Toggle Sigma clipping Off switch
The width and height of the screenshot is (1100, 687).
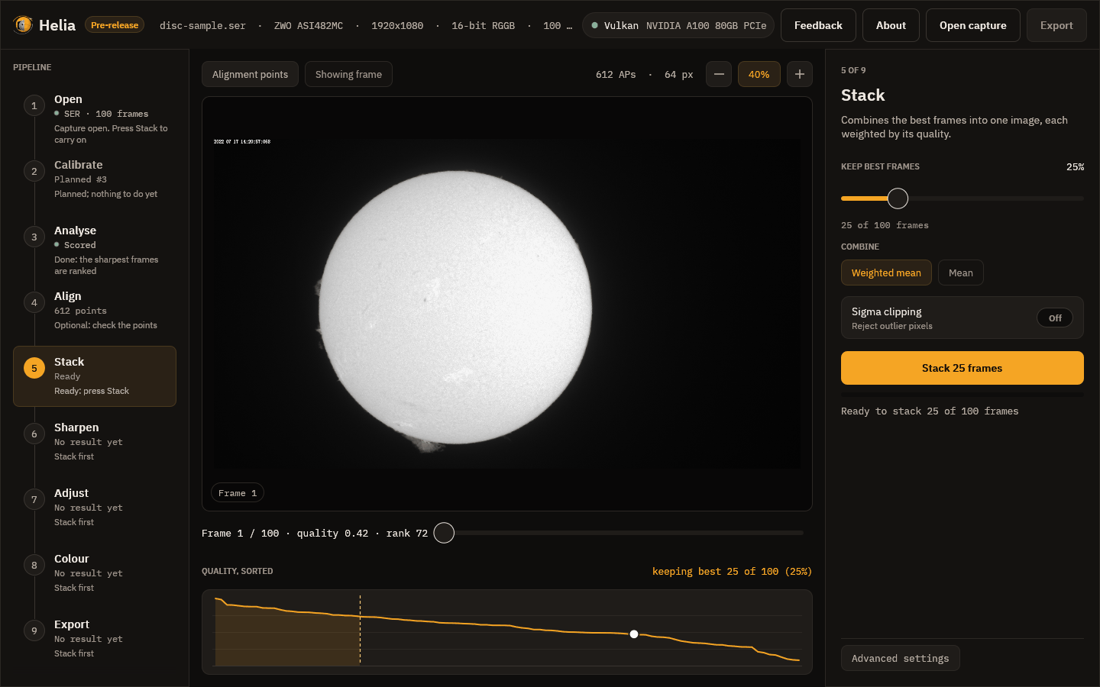1055,318
